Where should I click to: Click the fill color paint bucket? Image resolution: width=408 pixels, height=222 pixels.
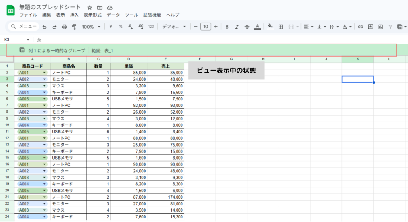pyautogui.click(x=270, y=27)
